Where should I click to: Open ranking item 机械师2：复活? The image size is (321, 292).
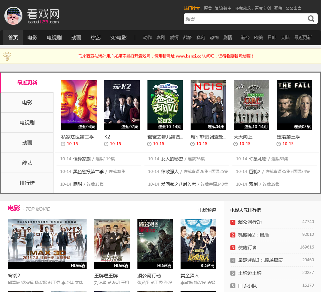(253, 235)
